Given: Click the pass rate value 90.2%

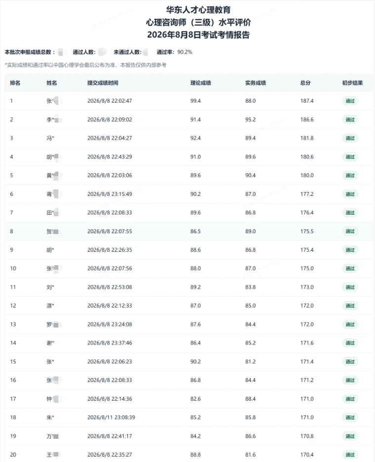Looking at the screenshot, I should (185, 52).
